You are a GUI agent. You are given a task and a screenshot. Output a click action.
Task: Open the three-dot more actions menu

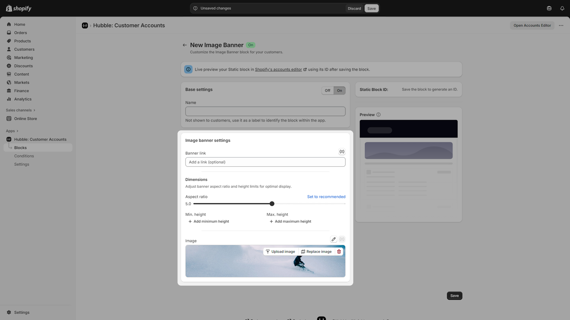(x=561, y=25)
